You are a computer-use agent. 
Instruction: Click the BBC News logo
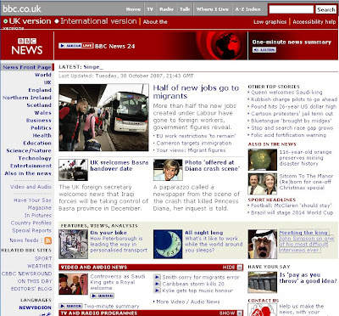[x=27, y=46]
